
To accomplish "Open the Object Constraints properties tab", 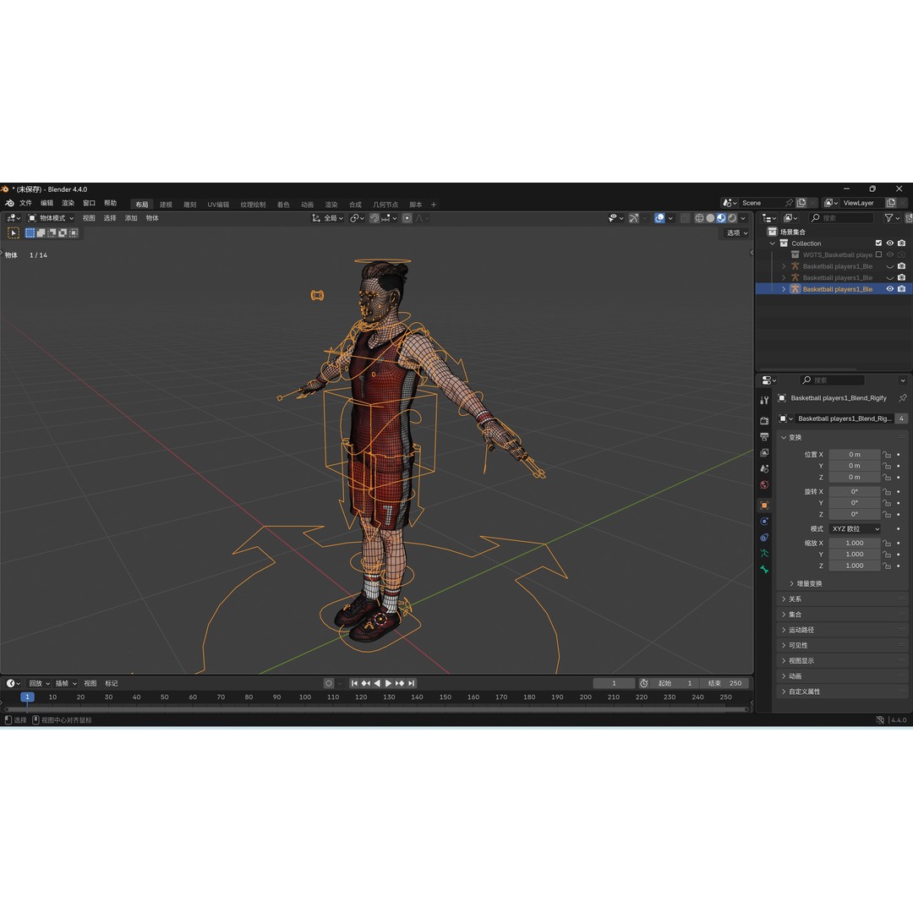I will pos(764,537).
